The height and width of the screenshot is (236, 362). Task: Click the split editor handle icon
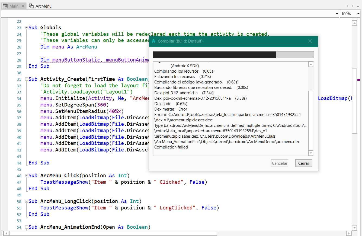(354, 19)
